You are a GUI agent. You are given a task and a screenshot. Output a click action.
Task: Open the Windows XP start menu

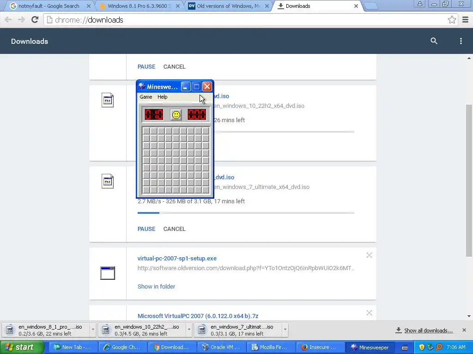point(22,347)
